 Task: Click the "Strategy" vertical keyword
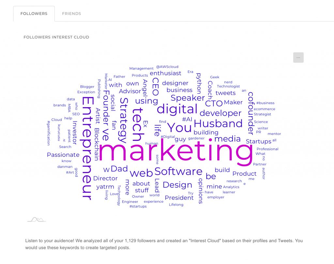[x=124, y=120]
